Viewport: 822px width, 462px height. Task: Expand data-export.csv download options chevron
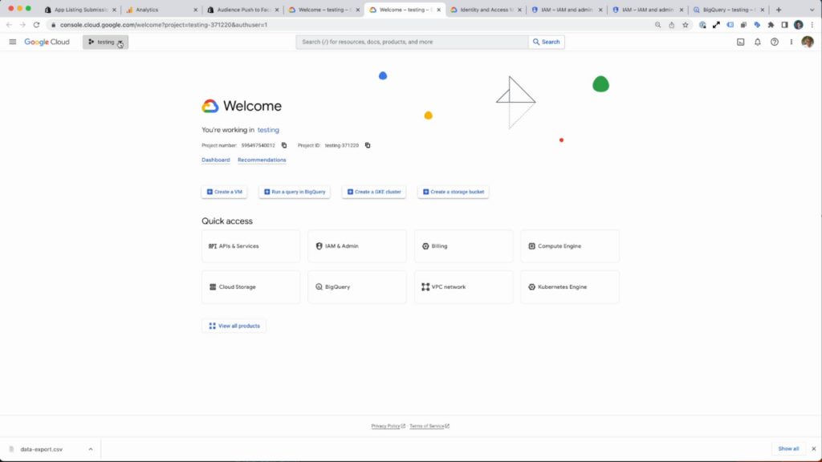click(x=91, y=449)
